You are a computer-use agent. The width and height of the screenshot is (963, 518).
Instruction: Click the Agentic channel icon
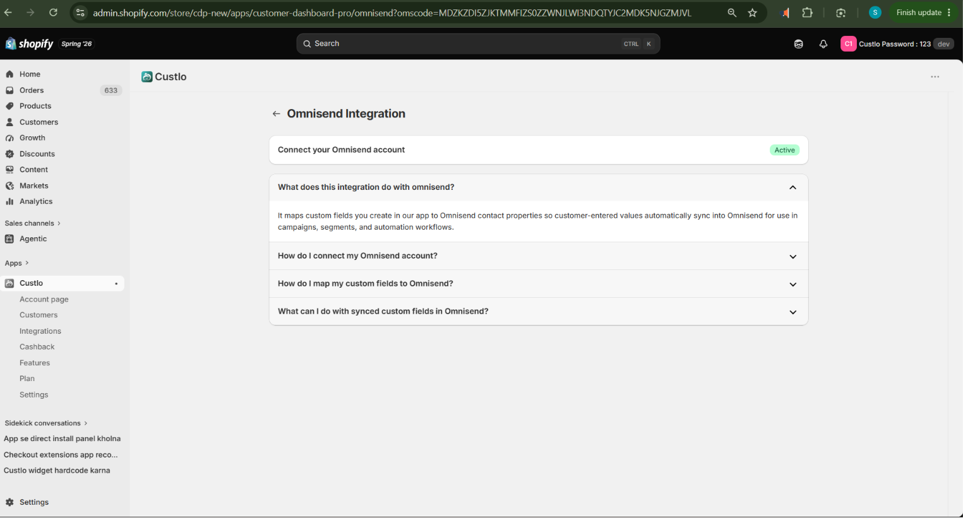9,239
